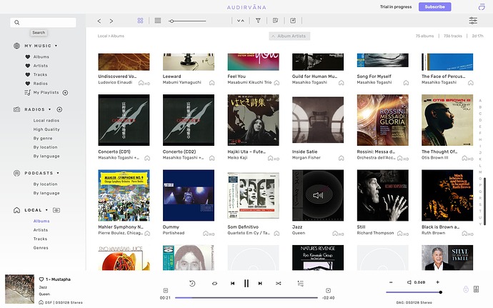Click the Subscribe button
This screenshot has width=493, height=308.
435,6
